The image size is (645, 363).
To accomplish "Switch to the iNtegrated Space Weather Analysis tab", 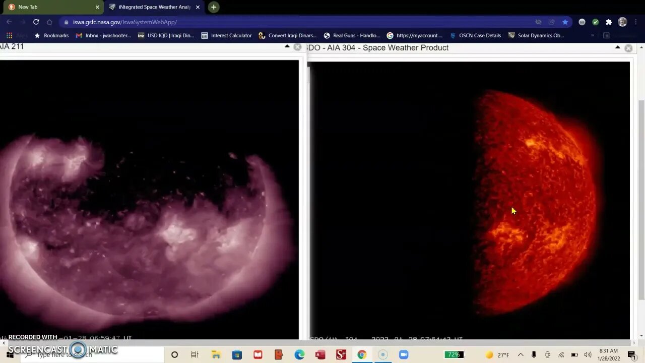I will (x=154, y=7).
